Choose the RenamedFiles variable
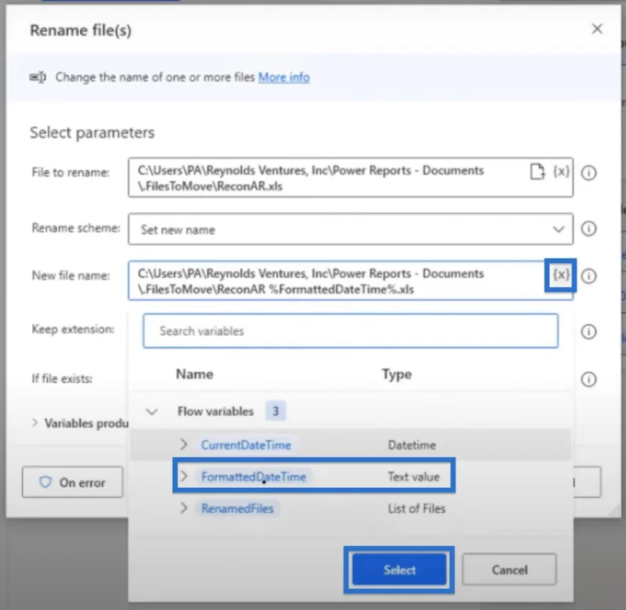The width and height of the screenshot is (626, 610). click(x=238, y=508)
